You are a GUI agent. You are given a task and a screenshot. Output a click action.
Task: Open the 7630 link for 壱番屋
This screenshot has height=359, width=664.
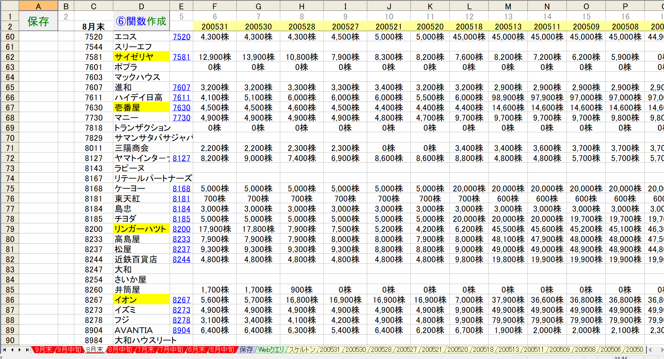click(x=182, y=108)
